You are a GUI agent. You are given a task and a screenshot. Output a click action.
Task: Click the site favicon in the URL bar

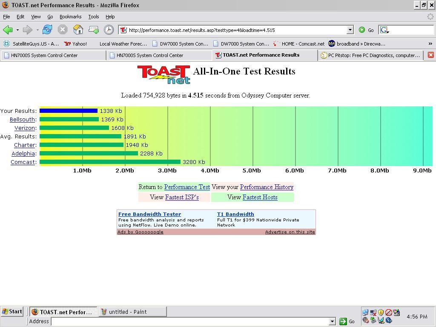pos(123,30)
